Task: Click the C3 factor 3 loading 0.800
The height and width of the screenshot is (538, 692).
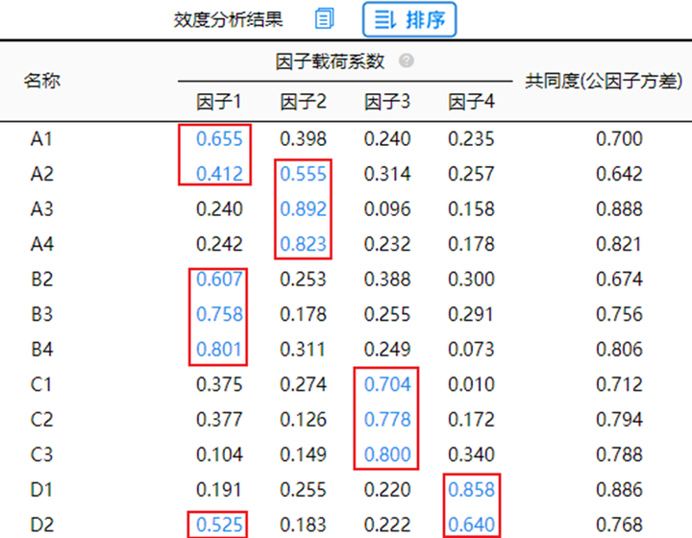Action: coord(387,454)
